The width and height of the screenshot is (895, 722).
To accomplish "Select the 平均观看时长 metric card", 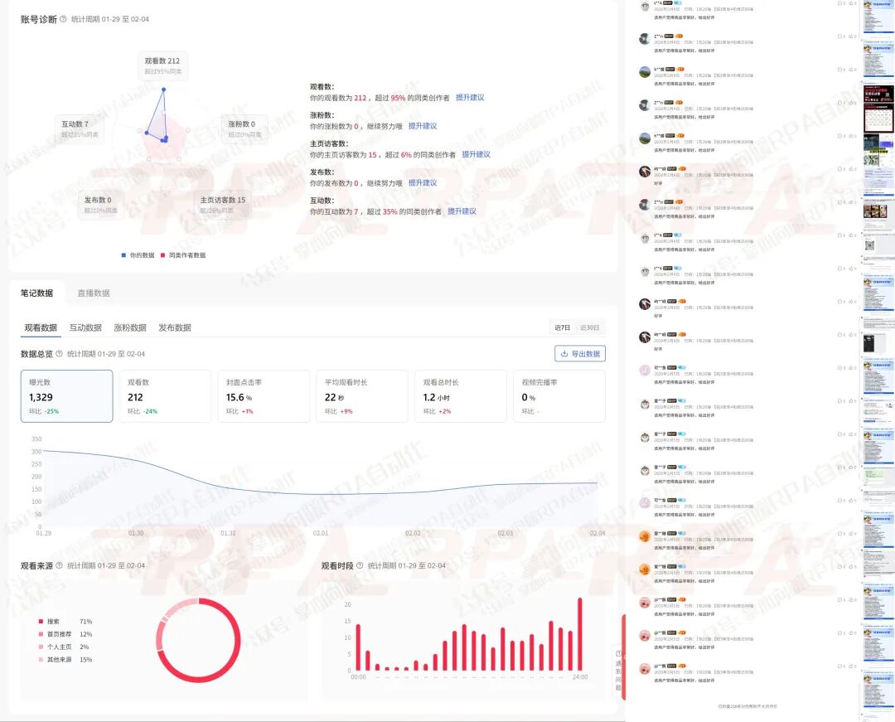I will click(x=361, y=396).
